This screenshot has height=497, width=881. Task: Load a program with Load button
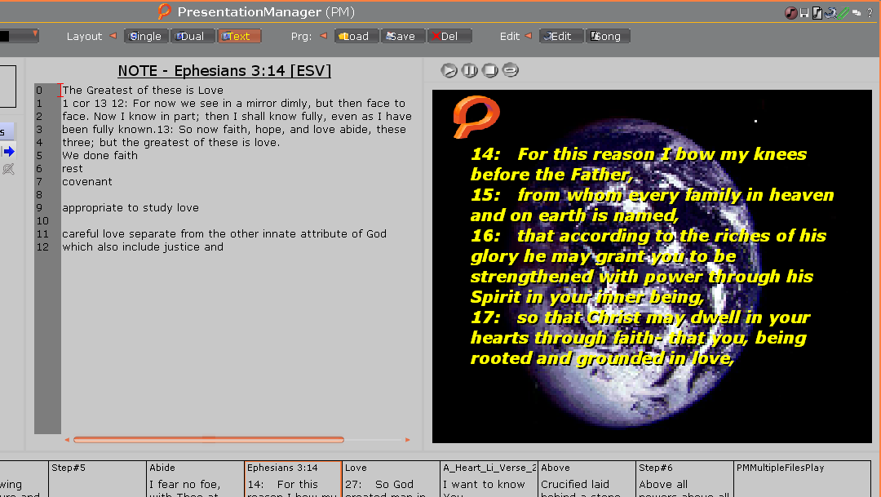point(356,36)
